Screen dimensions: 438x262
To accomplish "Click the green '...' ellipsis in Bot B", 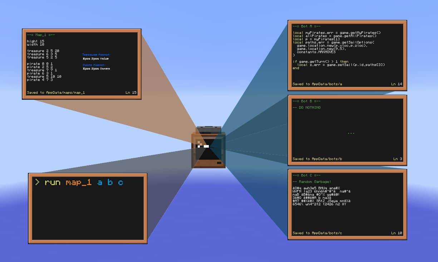I will pos(351,133).
